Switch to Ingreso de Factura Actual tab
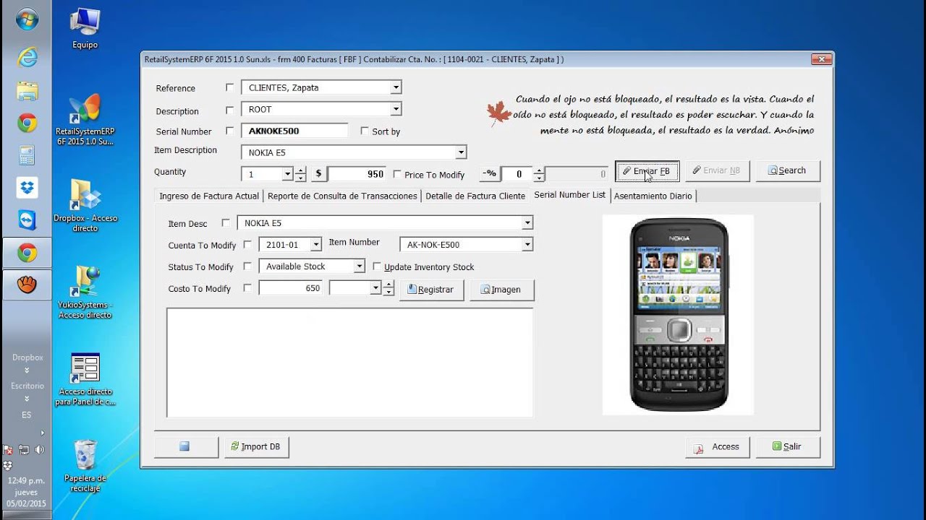This screenshot has height=520, width=926. point(209,196)
